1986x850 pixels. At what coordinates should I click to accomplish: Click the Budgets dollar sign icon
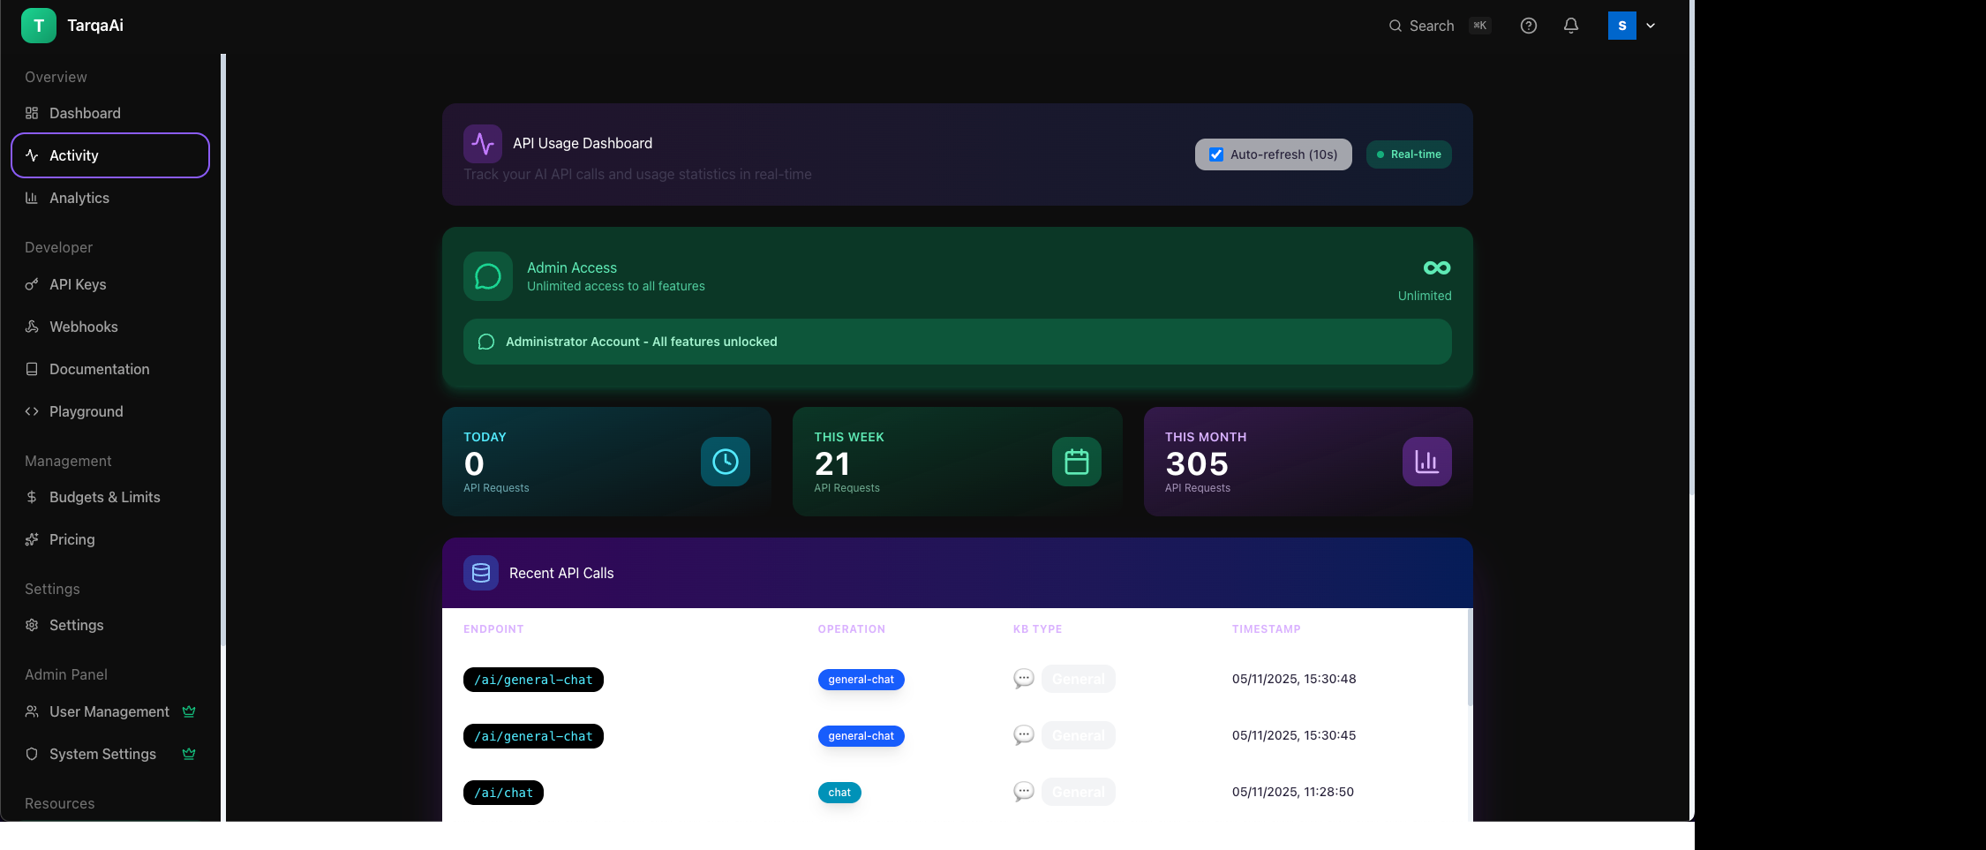click(x=32, y=497)
